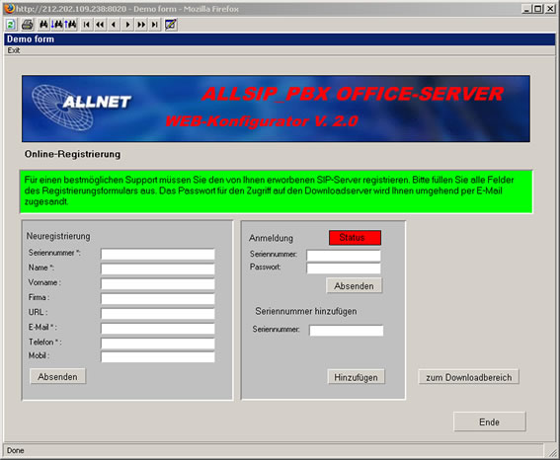Click the Ende button
Screen dimensions: 560x460
[x=489, y=422]
